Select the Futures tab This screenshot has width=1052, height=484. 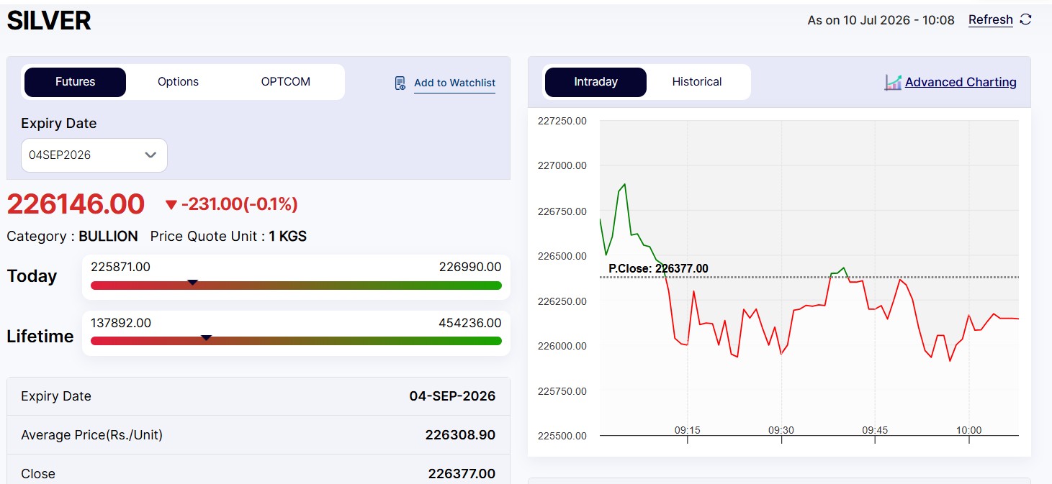point(75,82)
